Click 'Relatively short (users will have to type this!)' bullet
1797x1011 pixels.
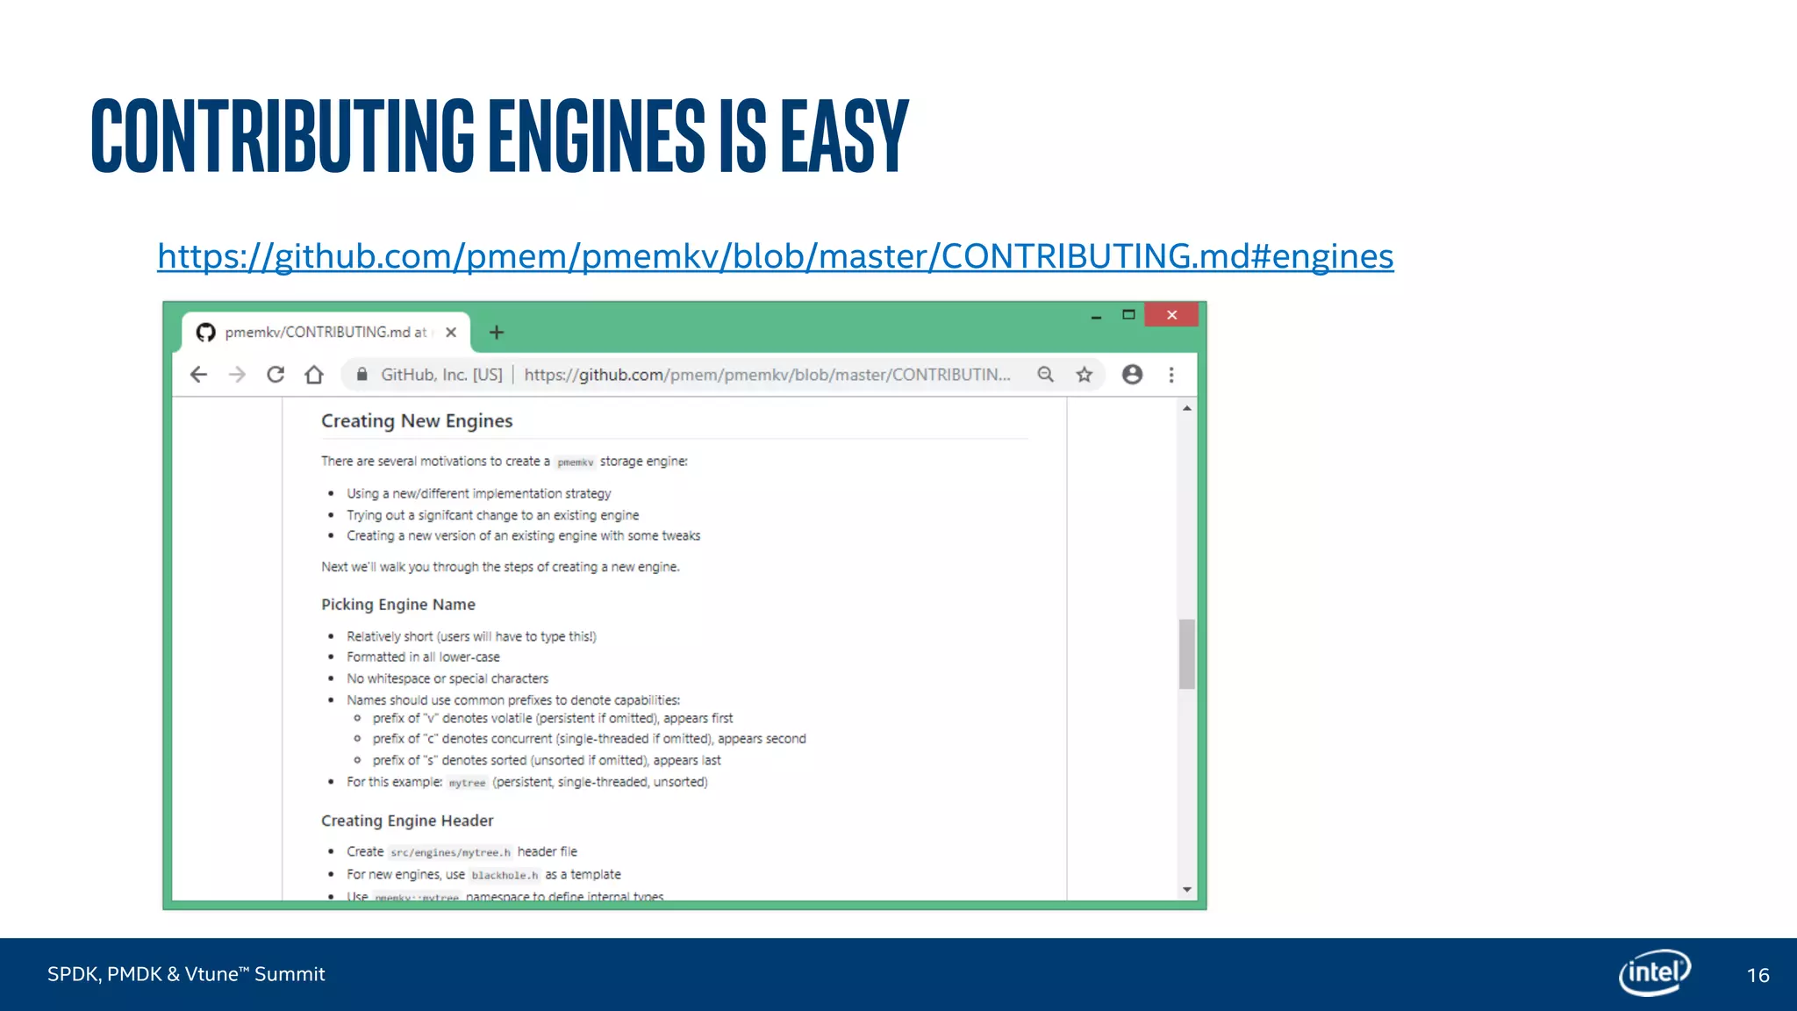click(x=471, y=636)
